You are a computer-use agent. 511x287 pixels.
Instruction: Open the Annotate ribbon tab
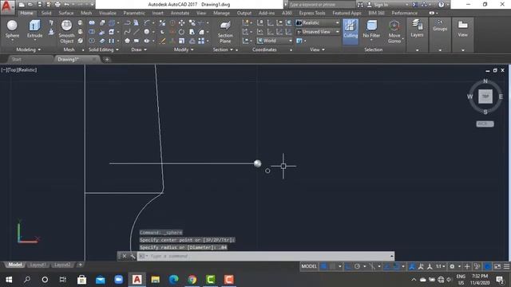[x=180, y=13]
